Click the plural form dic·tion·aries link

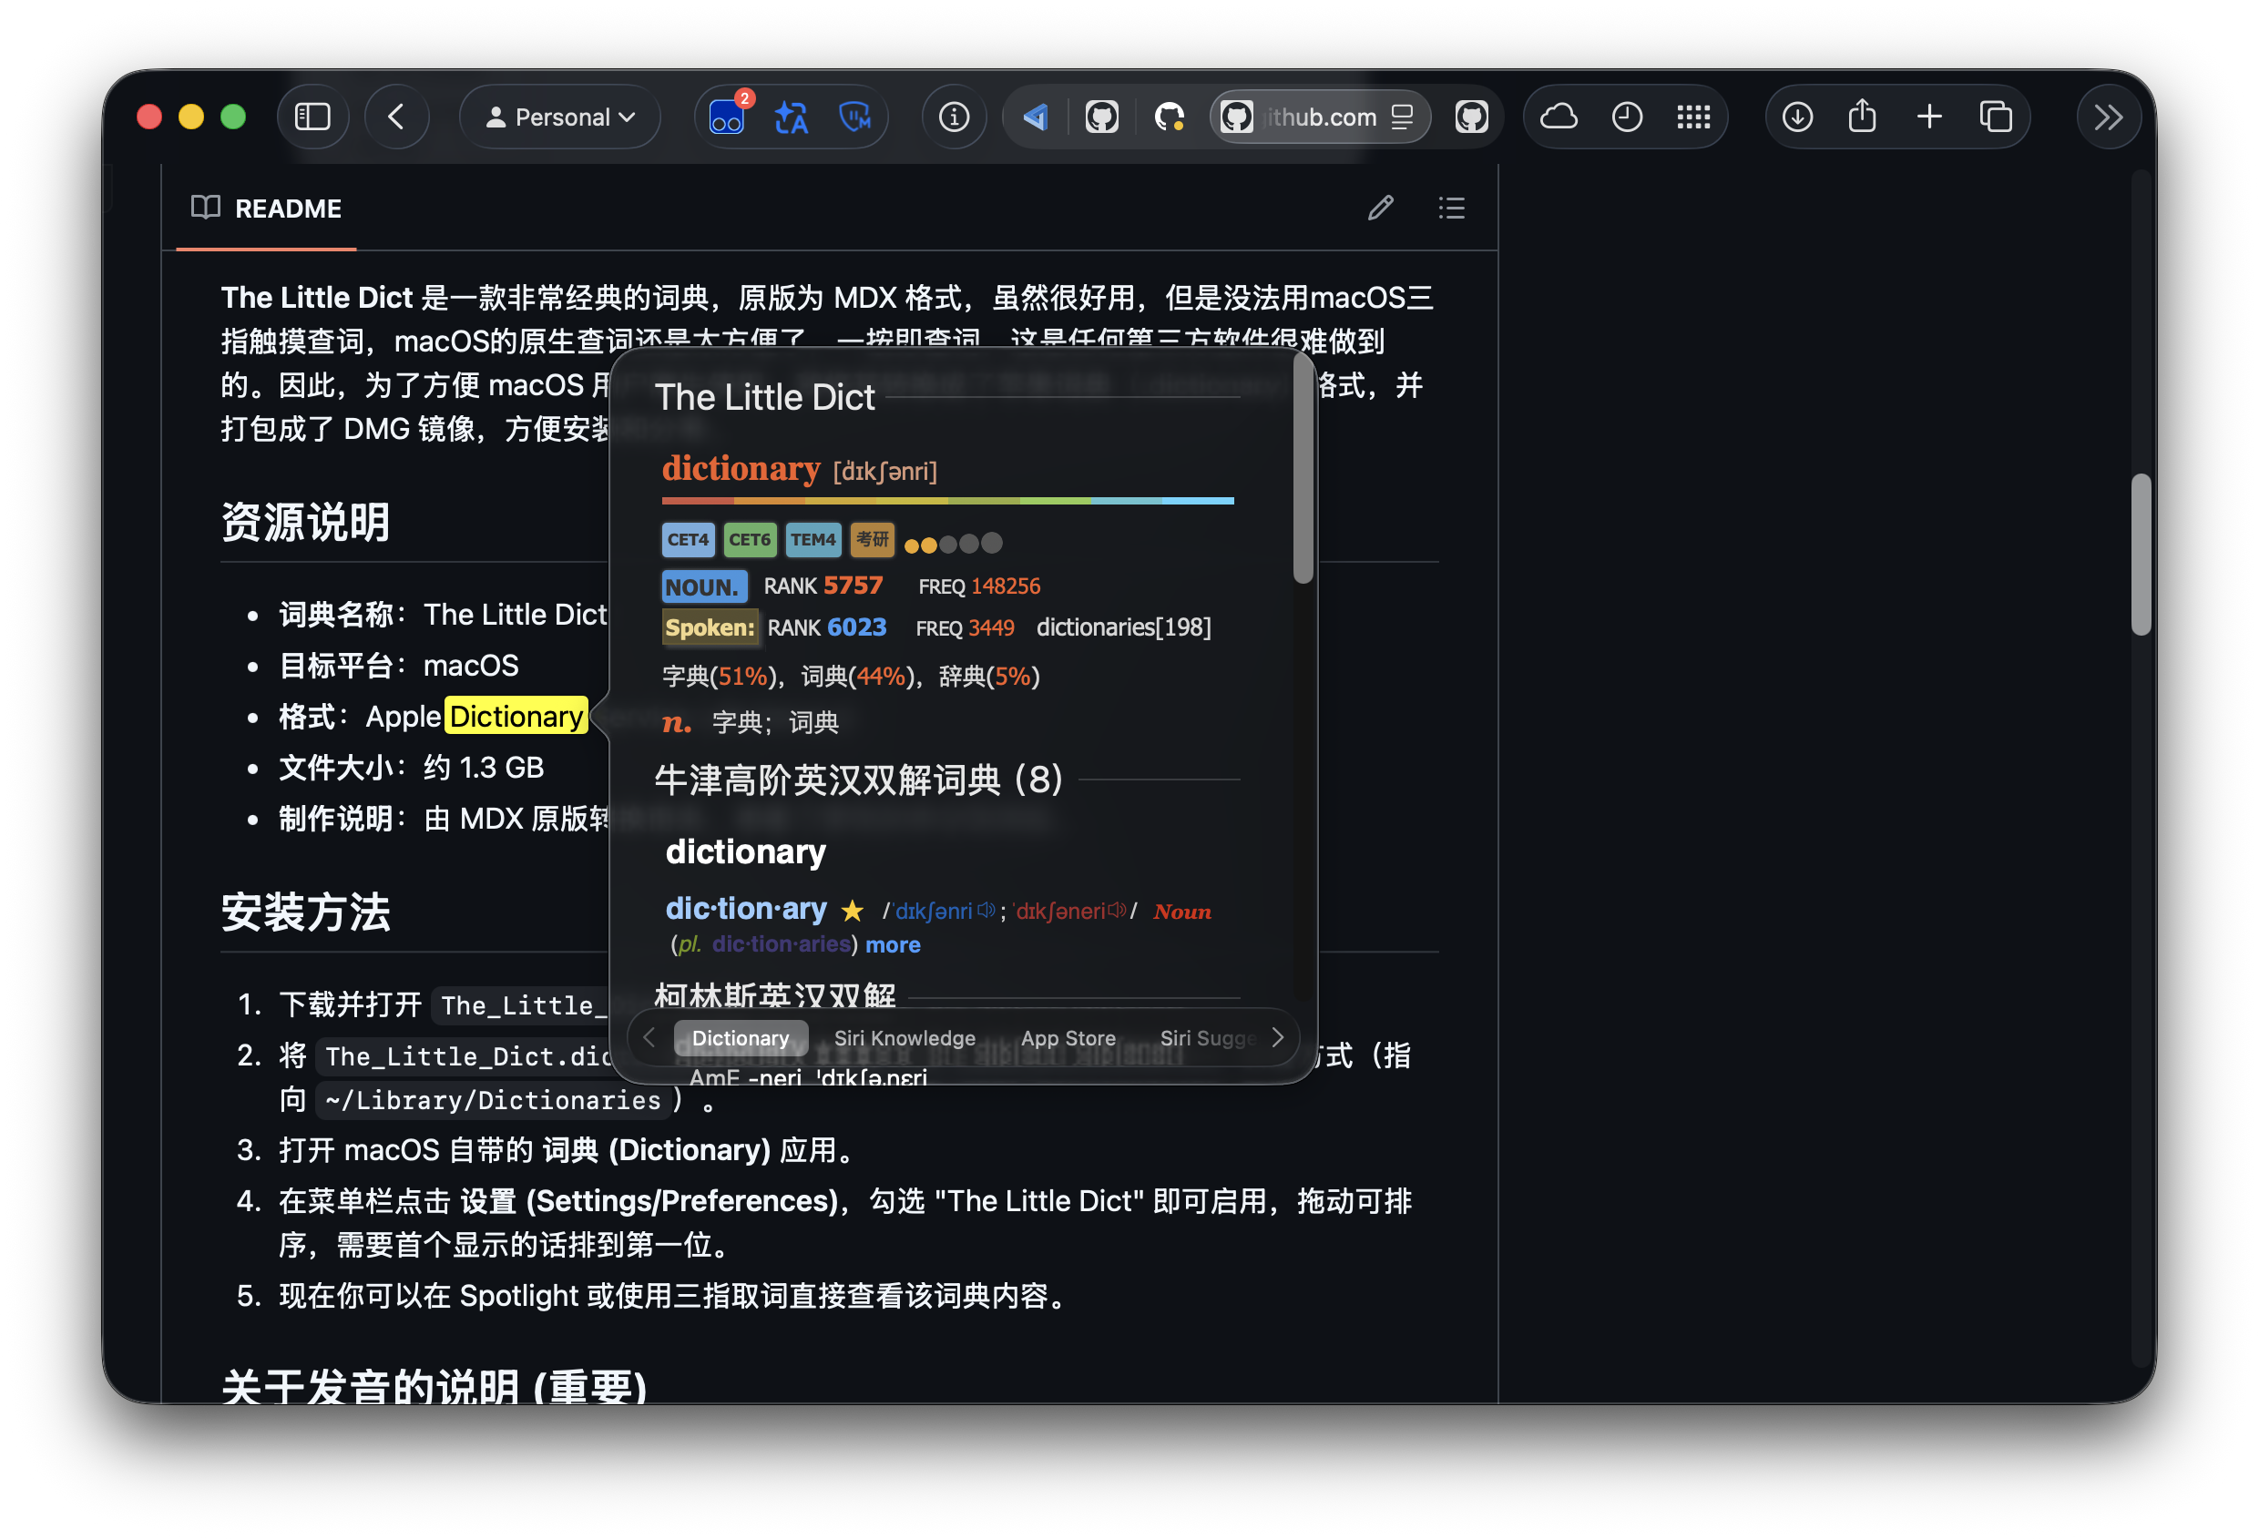[781, 944]
